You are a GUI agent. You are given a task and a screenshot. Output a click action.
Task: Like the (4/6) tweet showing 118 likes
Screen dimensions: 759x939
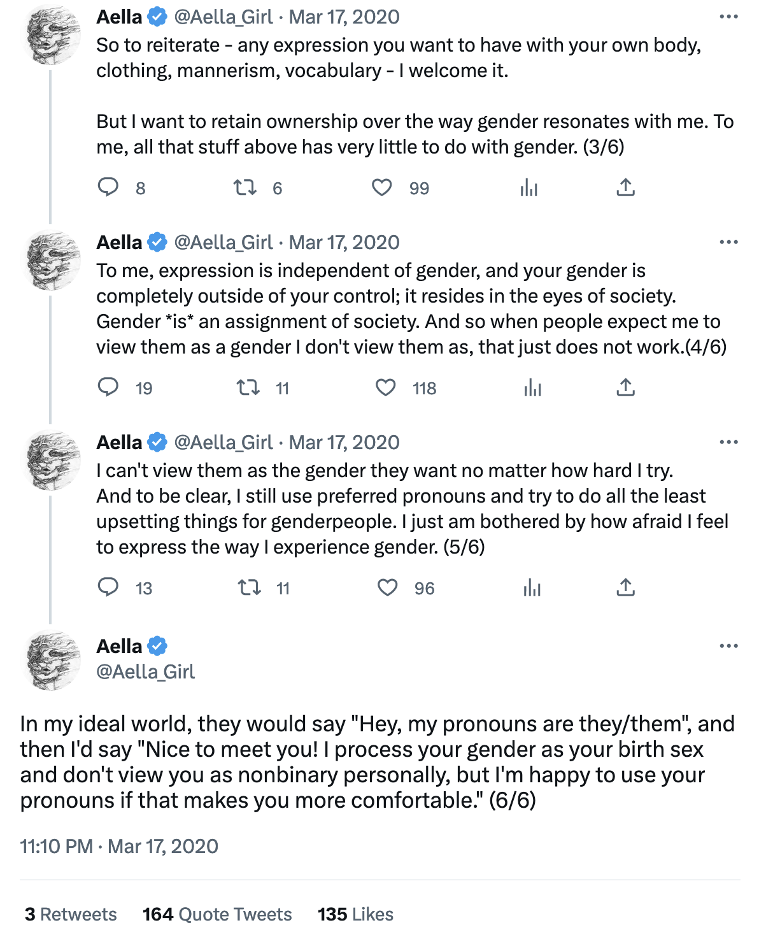385,387
